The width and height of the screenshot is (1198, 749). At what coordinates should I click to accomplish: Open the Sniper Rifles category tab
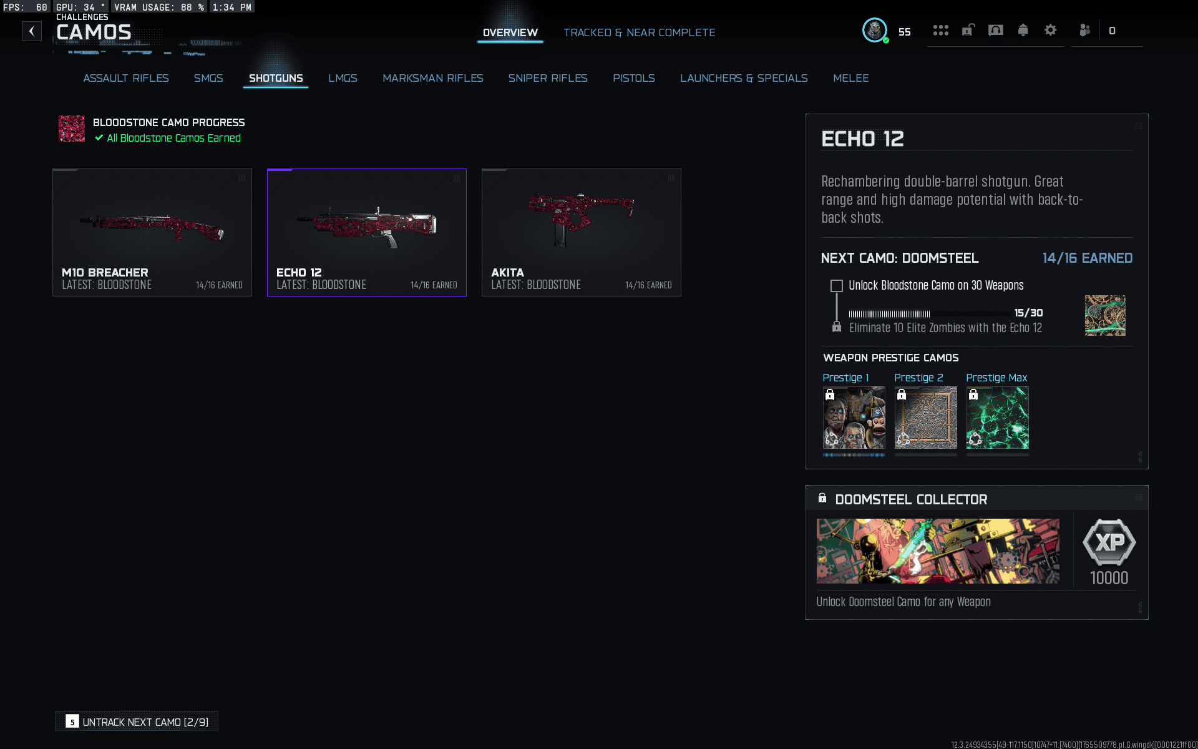(x=547, y=78)
